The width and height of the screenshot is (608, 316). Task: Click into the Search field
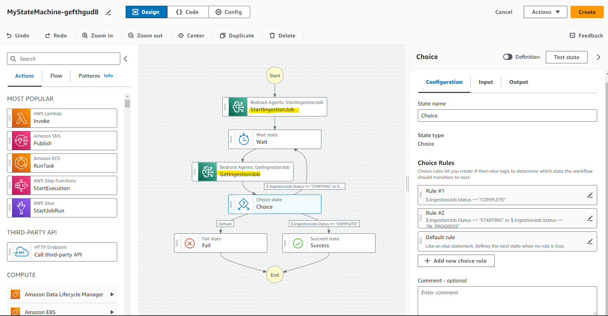coord(63,59)
